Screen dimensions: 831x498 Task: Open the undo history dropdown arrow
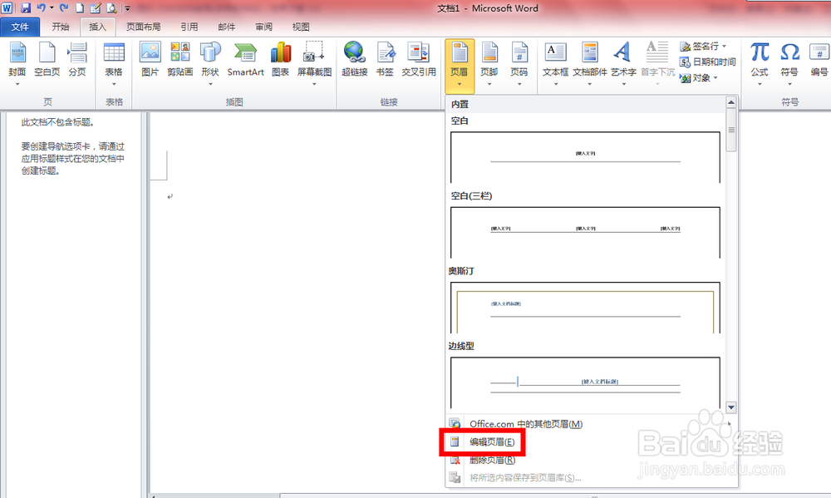coord(52,8)
